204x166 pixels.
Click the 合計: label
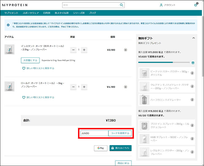(x=27, y=120)
